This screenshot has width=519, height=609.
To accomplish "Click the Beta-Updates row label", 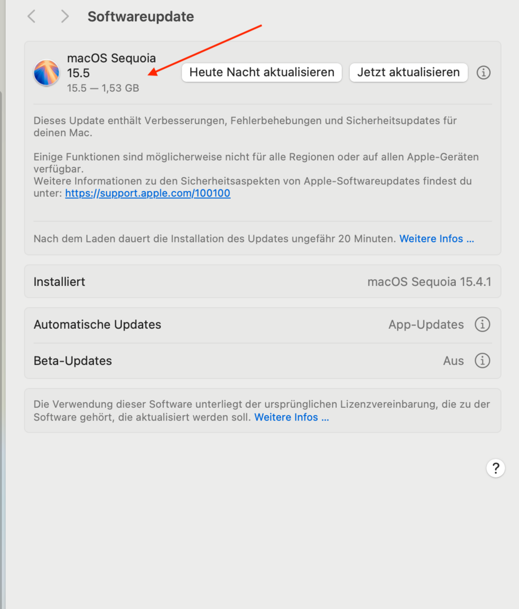I will pos(73,360).
